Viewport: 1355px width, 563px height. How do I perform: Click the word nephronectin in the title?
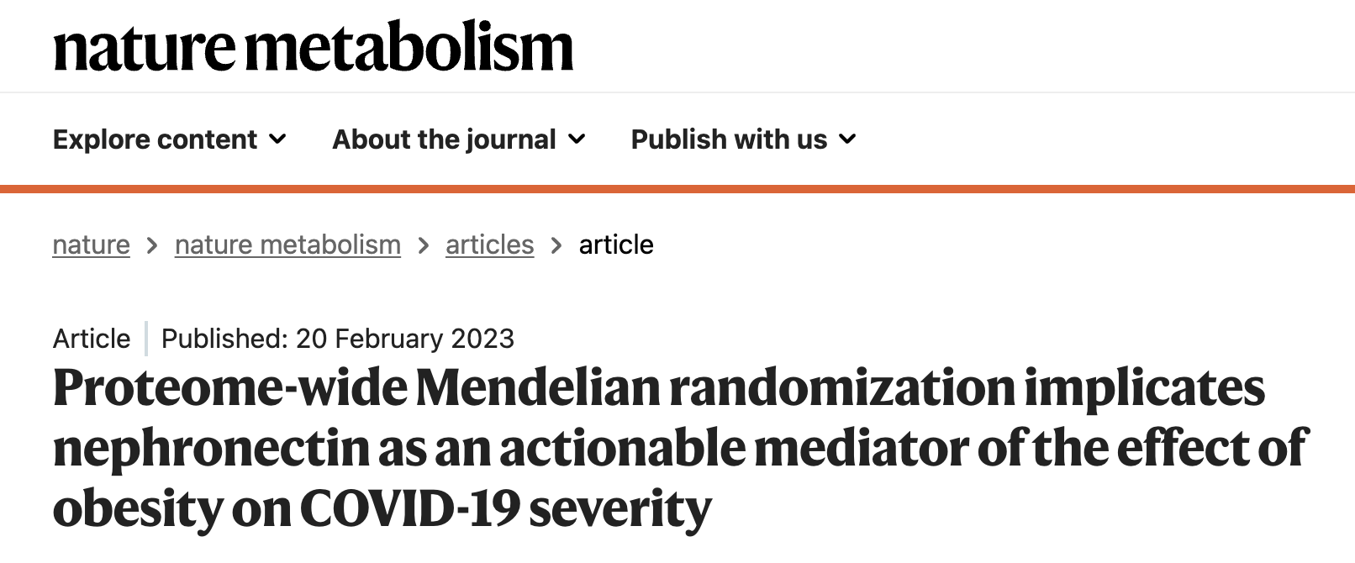211,448
